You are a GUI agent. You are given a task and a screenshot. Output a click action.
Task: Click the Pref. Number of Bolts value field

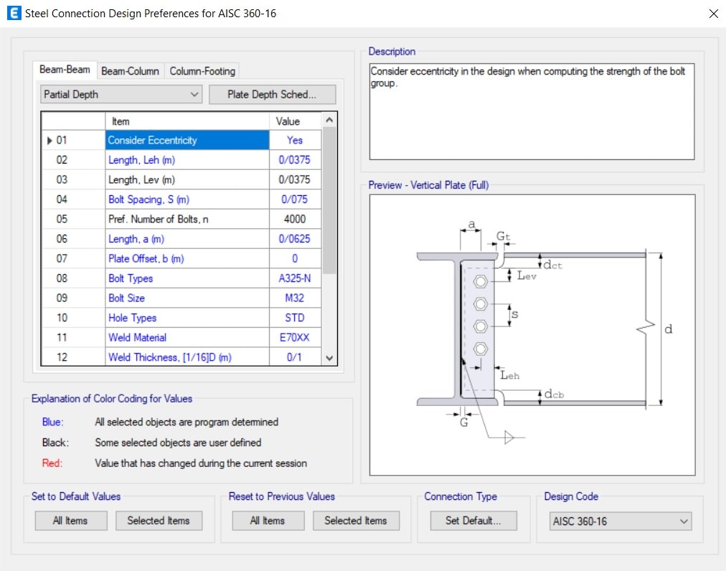(x=295, y=220)
